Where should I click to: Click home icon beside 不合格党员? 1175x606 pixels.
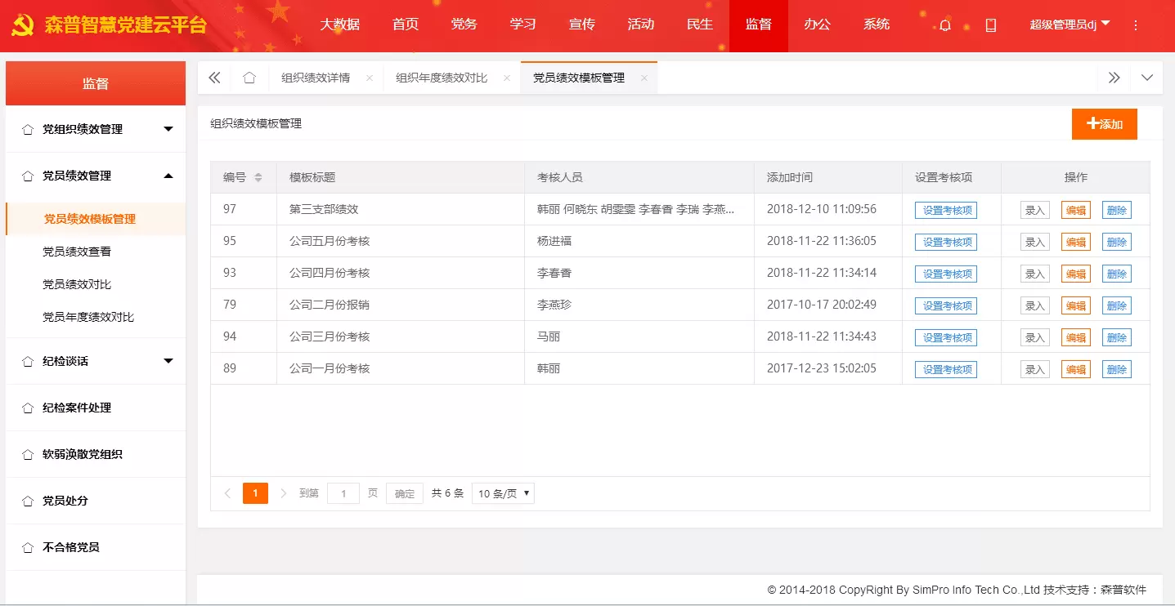click(x=28, y=547)
